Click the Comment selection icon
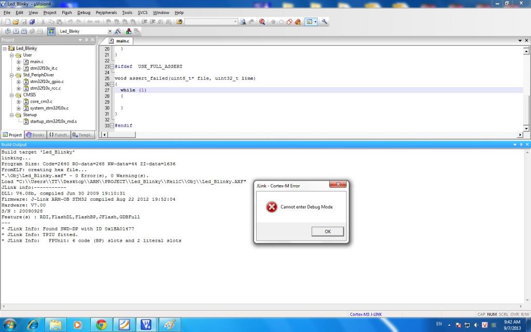 click(x=161, y=22)
